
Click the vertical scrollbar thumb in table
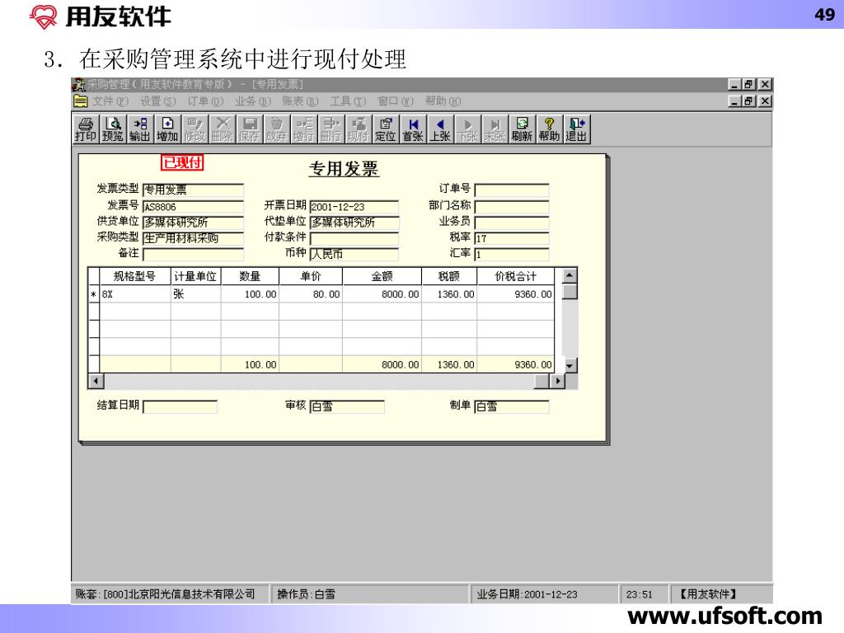(570, 291)
